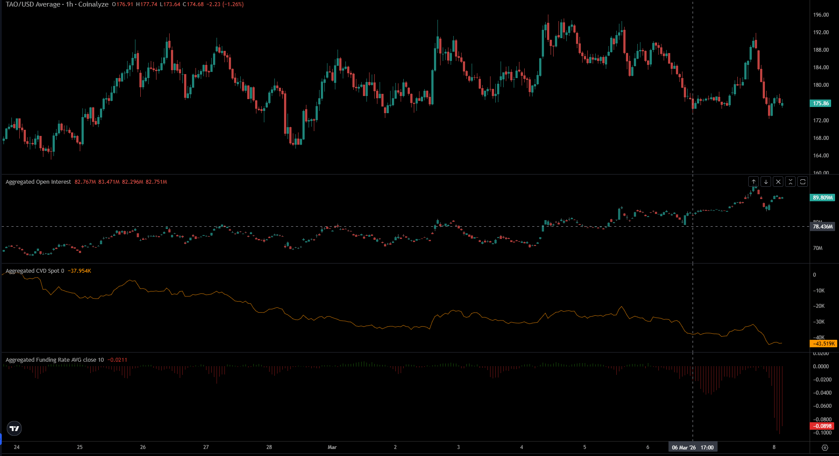
Task: Open the 1h interval selector in the title
Action: pos(69,4)
